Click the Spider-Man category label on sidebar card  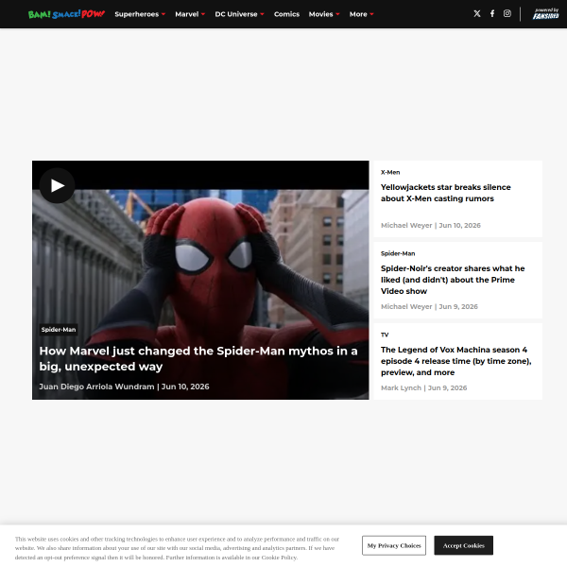[398, 253]
